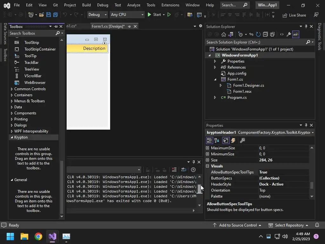
Task: Click the wrench Properties icon in Solution Explorer
Action: pos(289,34)
